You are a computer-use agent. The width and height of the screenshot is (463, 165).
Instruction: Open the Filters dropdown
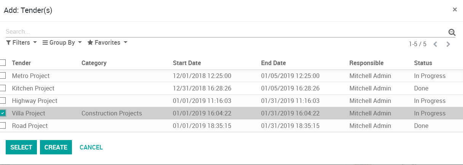click(21, 43)
